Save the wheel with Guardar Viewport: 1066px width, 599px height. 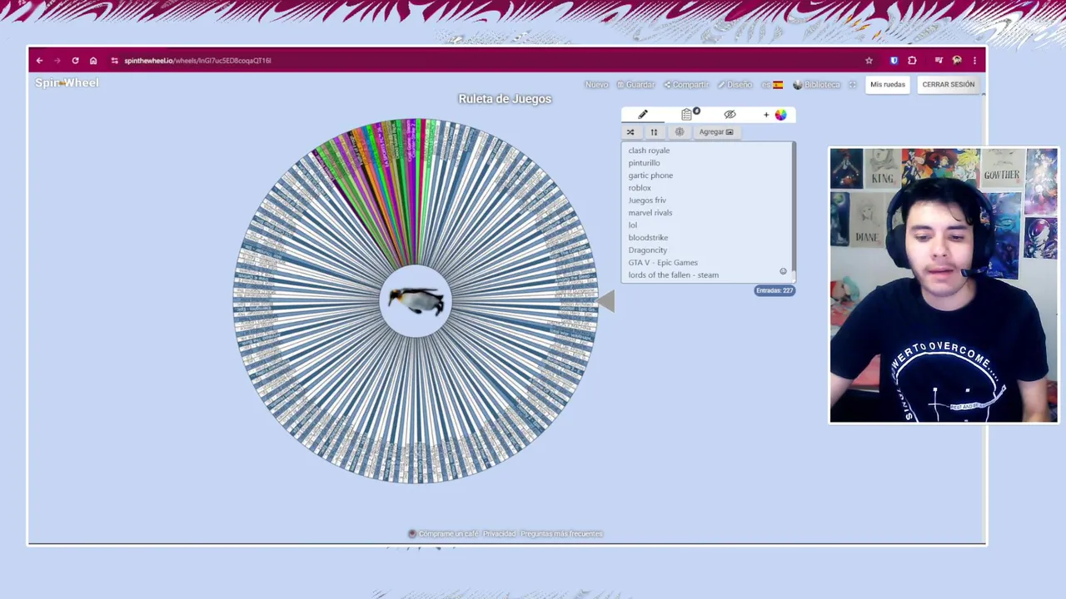click(x=635, y=85)
